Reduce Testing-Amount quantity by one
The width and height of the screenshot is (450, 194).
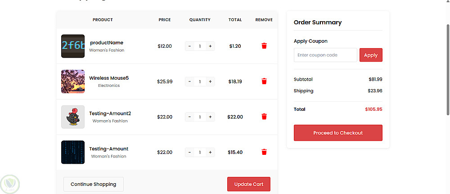(189, 152)
